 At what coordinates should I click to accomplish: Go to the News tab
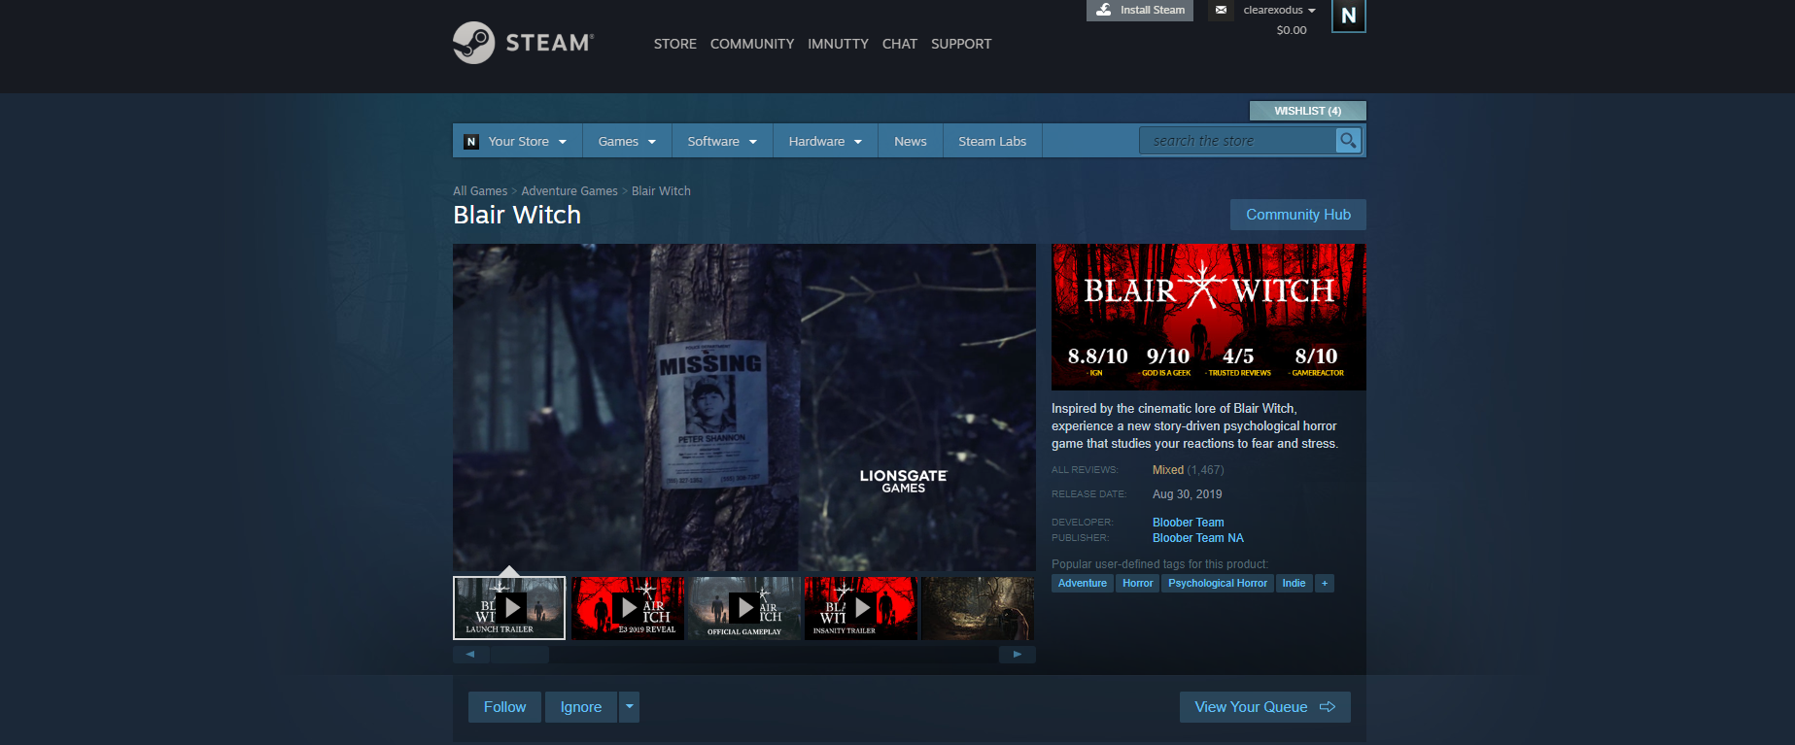(911, 141)
